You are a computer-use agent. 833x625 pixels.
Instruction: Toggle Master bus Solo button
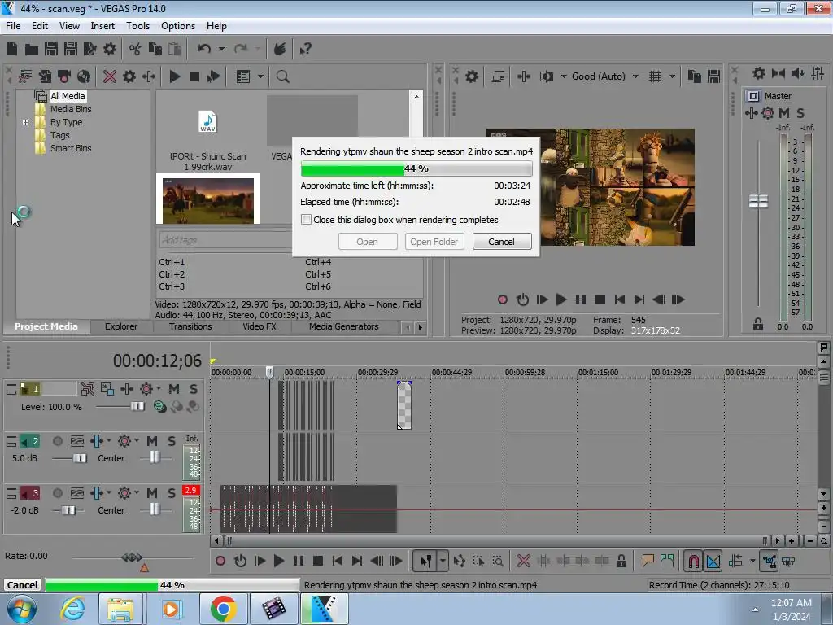point(800,113)
